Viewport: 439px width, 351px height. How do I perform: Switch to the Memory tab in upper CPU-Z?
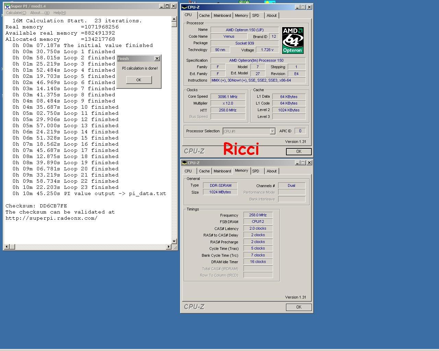[x=241, y=15]
